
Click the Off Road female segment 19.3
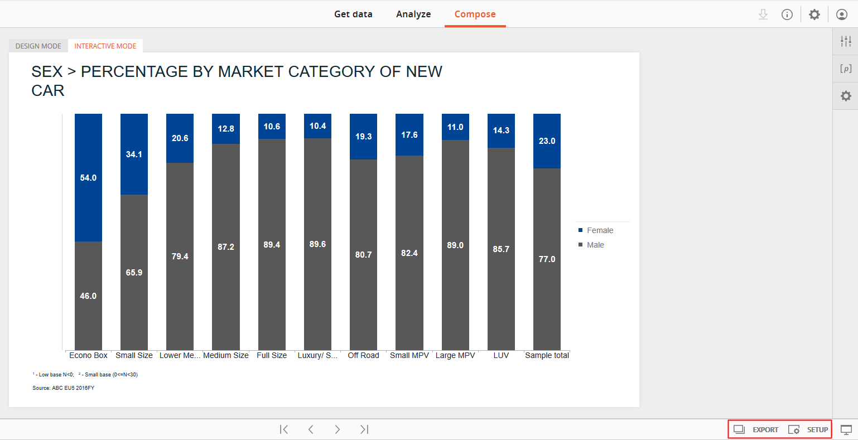tap(363, 137)
